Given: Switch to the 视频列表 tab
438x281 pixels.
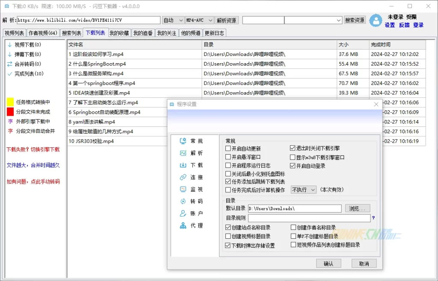Looking at the screenshot, I should coord(14,33).
